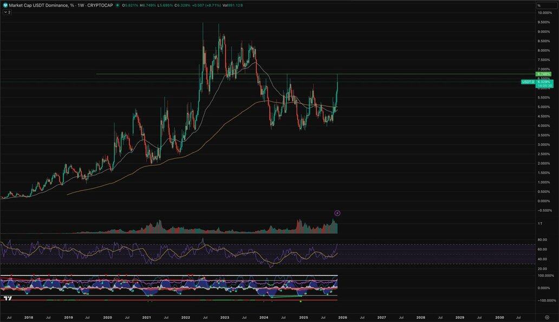The image size is (559, 322).
Task: Click the 2022 label on time axis
Action: tap(185, 317)
